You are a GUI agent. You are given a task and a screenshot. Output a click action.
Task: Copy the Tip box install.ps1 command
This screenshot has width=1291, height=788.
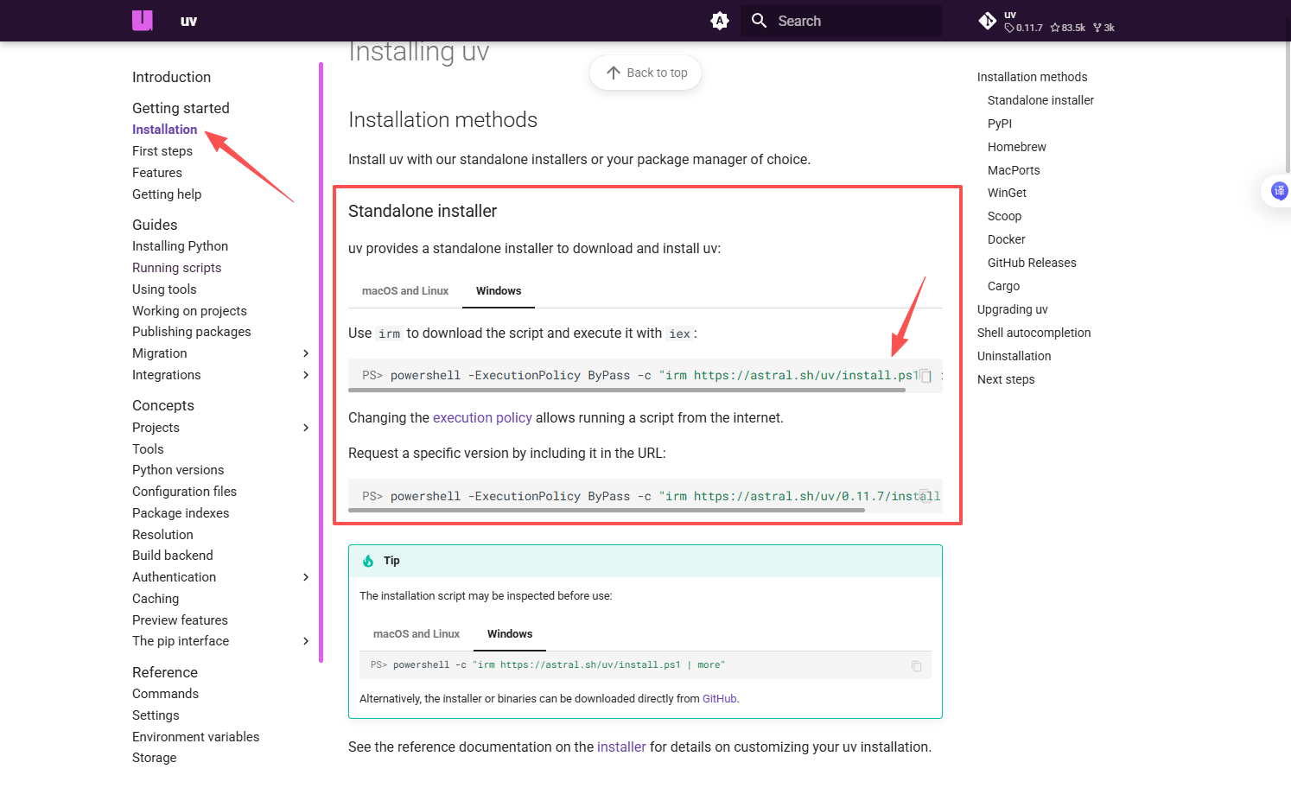pos(917,665)
